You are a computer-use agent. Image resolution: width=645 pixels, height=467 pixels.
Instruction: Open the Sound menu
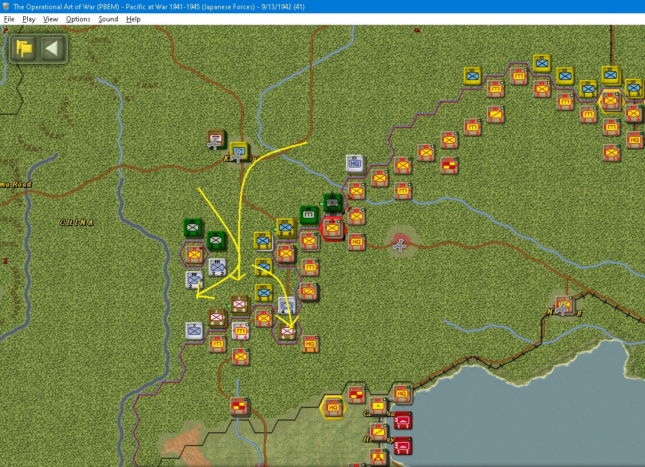click(108, 19)
